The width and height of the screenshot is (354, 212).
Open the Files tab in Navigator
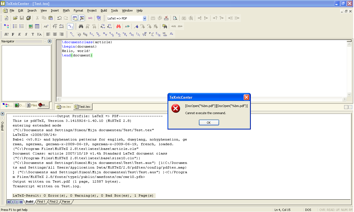pyautogui.click(x=32, y=105)
